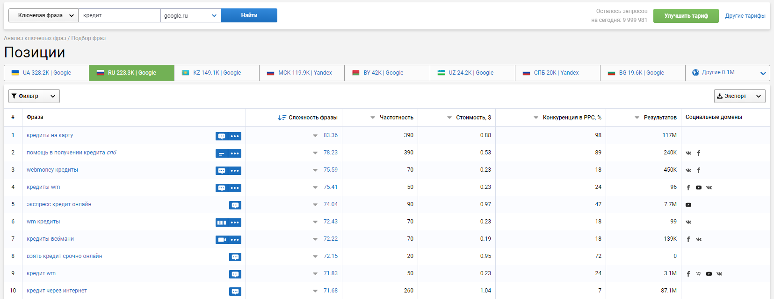
Task: Click the video icon for кредиты вебмани
Action: [222, 240]
